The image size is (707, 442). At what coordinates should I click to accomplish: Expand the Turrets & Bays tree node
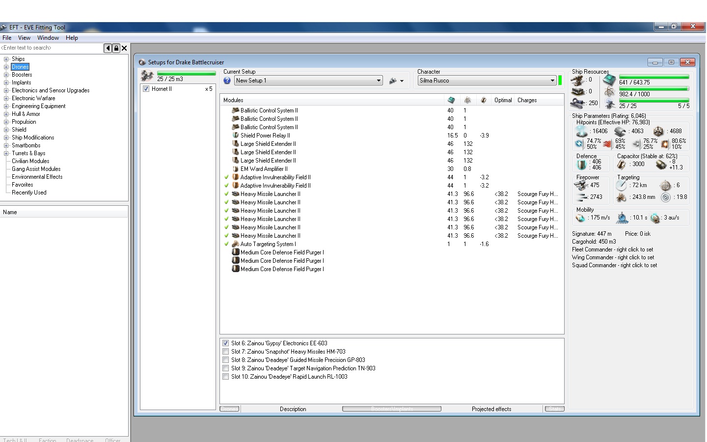6,153
